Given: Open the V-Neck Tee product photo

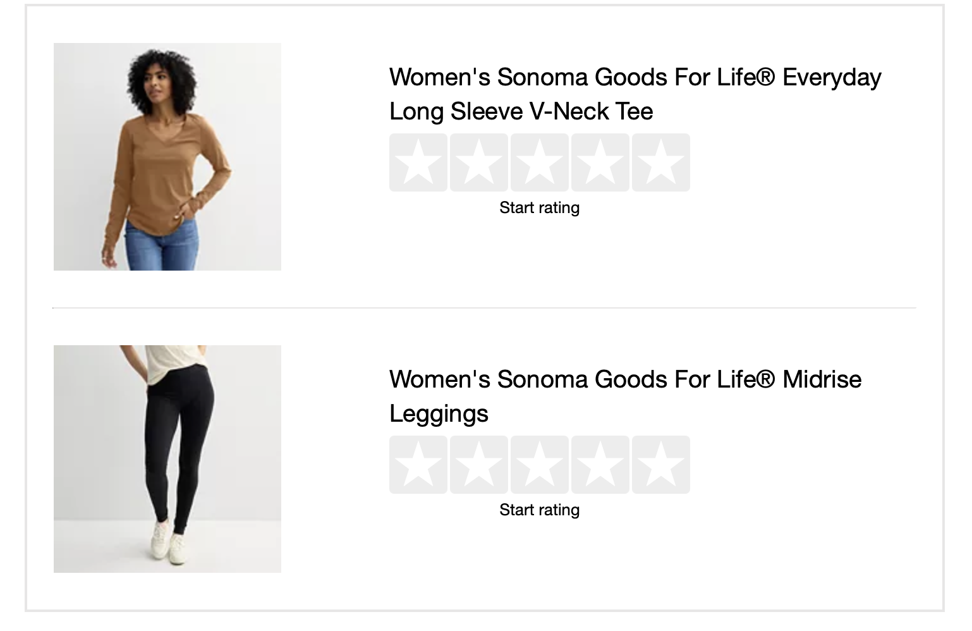Looking at the screenshot, I should tap(167, 157).
